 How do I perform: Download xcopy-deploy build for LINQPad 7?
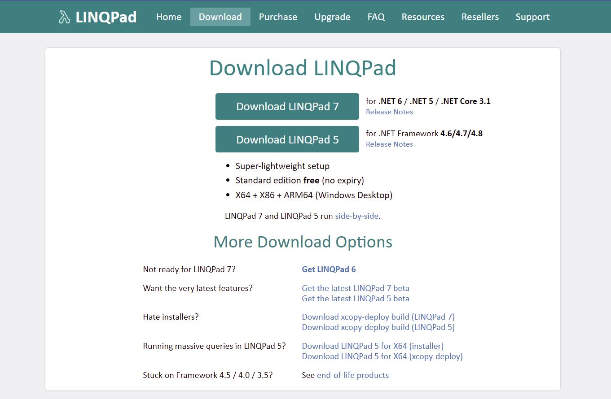coord(378,317)
